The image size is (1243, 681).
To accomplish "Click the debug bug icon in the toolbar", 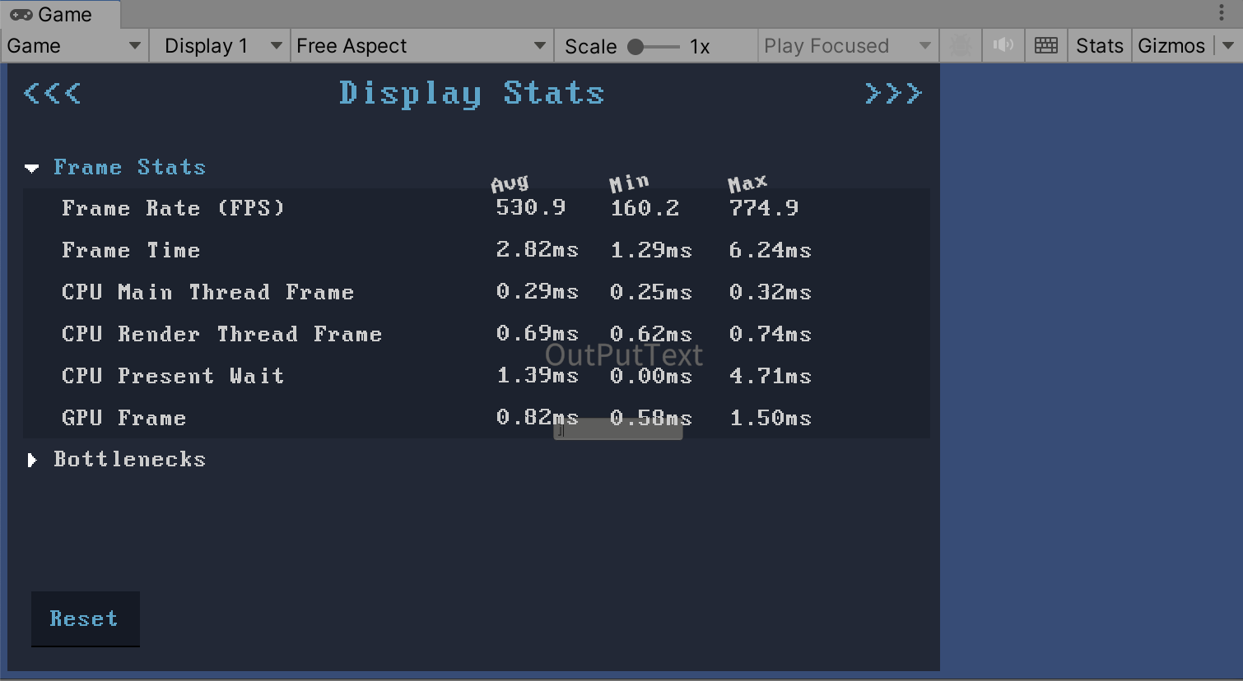I will point(960,45).
